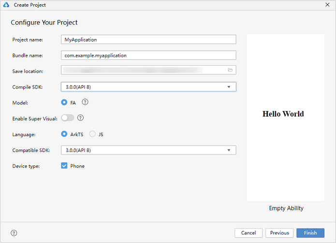Click the Configure Your Project heading
Screen dimensions: 336x243
tap(44, 23)
